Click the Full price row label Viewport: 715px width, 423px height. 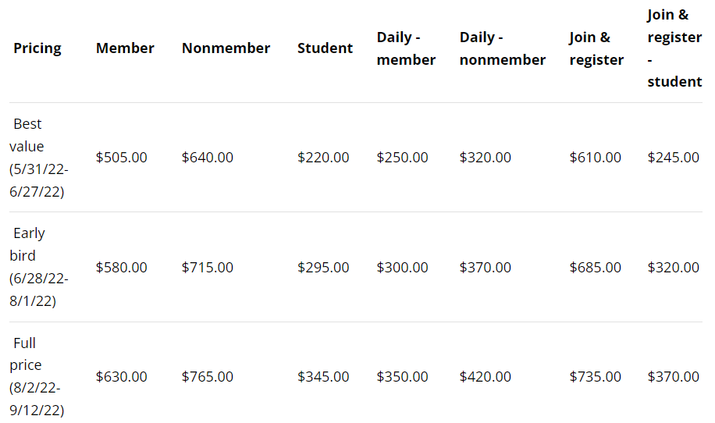coord(37,376)
